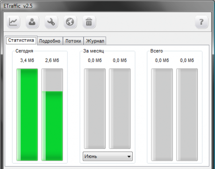Switch to the Статистика tab
Image resolution: width=215 pixels, height=169 pixels.
tap(21, 40)
